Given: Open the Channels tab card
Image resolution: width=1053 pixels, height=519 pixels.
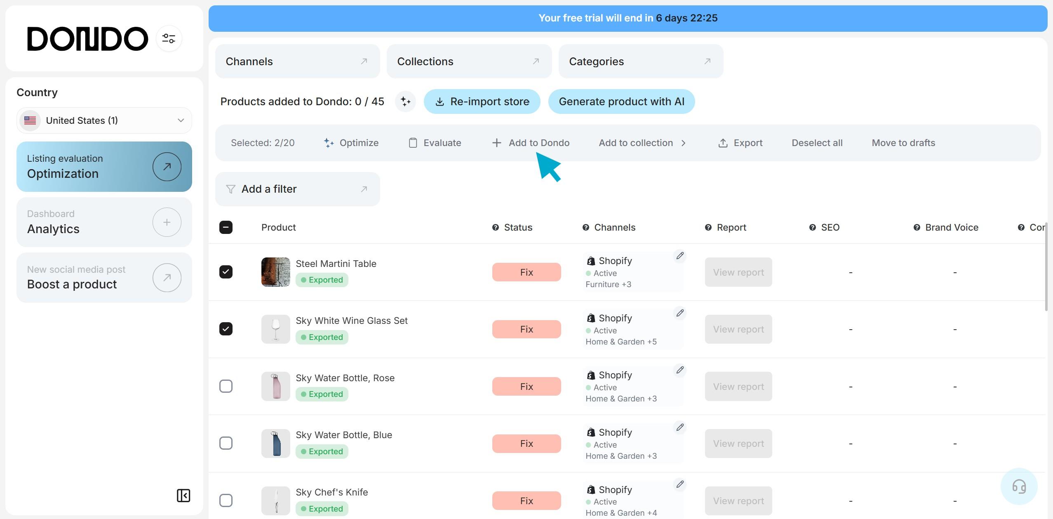Looking at the screenshot, I should 297,61.
